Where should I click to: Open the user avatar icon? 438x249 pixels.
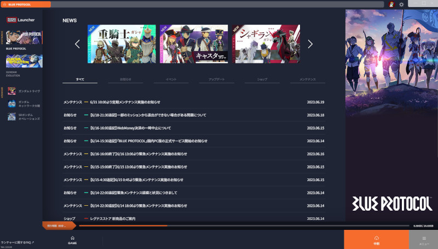pos(391,4)
